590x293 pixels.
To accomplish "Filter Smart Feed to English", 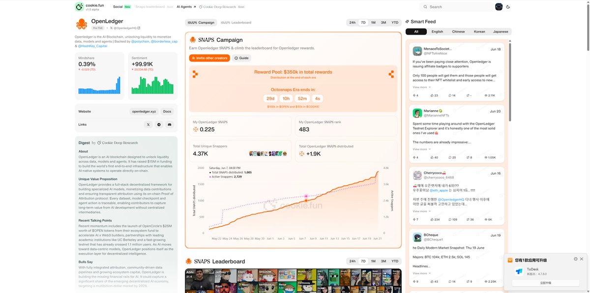I will coord(437,31).
